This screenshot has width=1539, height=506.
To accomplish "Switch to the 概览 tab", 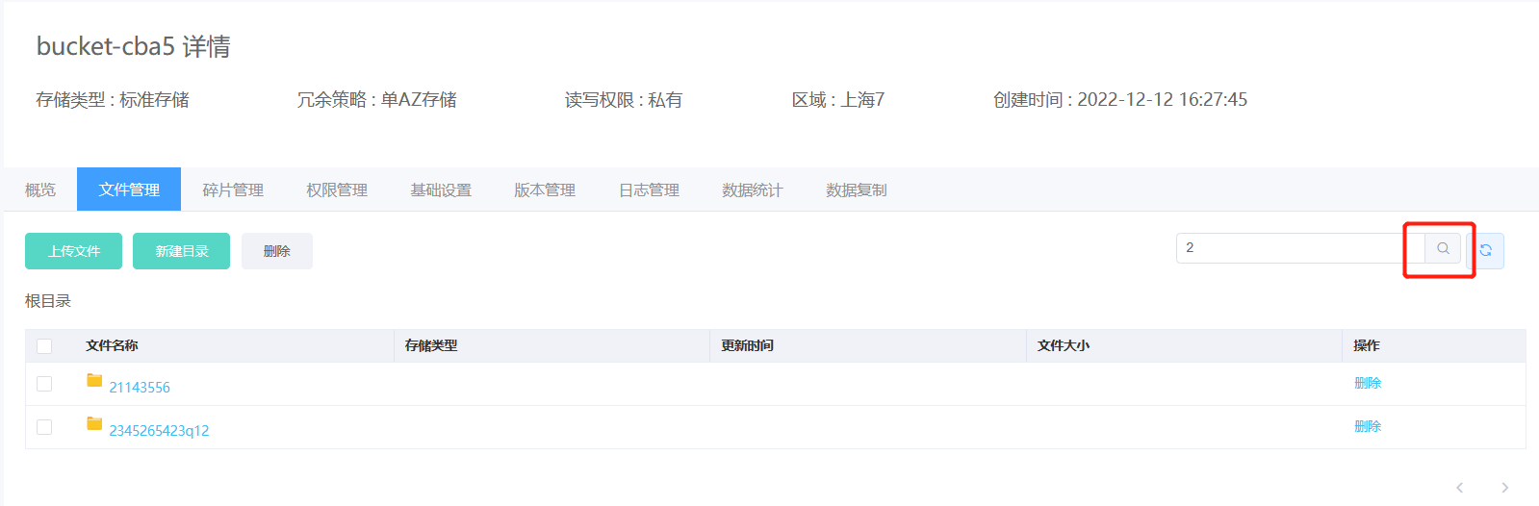I will point(40,190).
